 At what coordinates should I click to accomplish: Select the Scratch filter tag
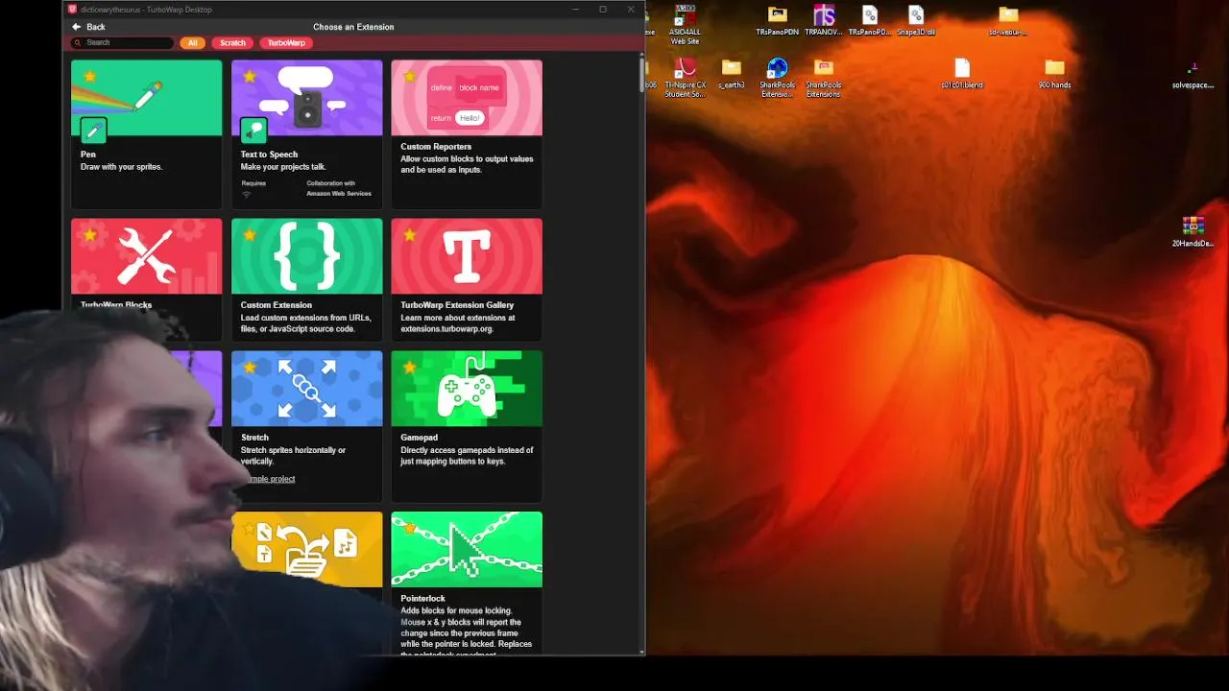point(232,42)
